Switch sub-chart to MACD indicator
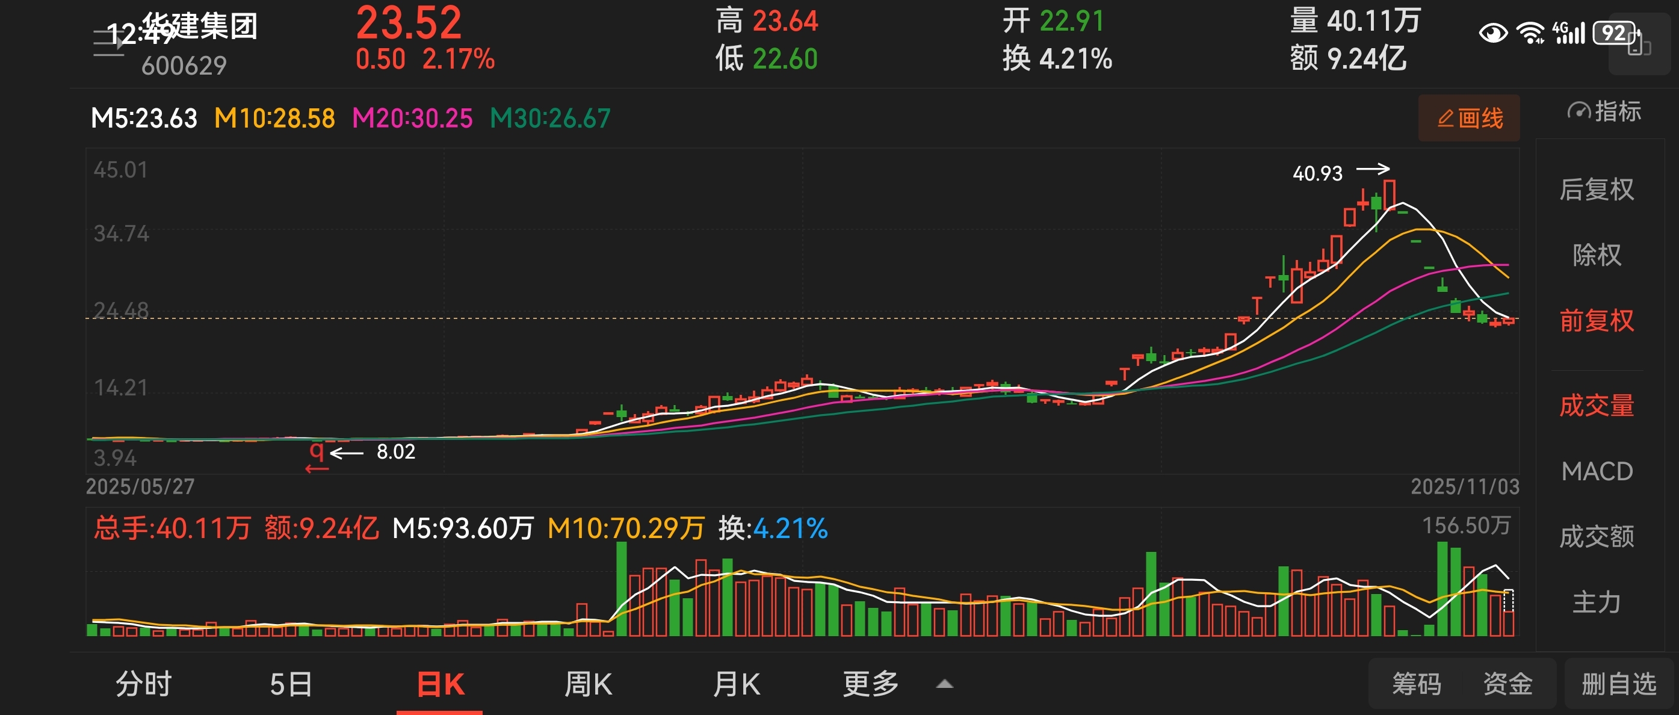The image size is (1679, 715). coord(1596,471)
